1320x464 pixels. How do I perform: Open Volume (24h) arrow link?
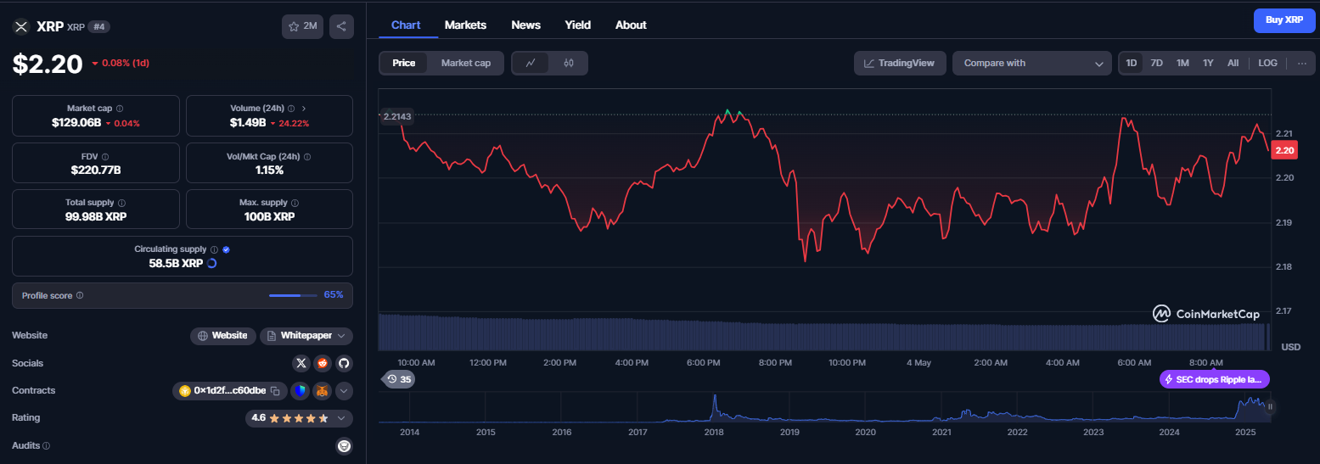[x=304, y=109]
